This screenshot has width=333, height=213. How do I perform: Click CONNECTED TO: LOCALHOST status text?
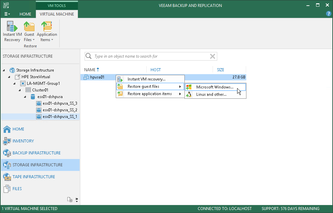225,209
